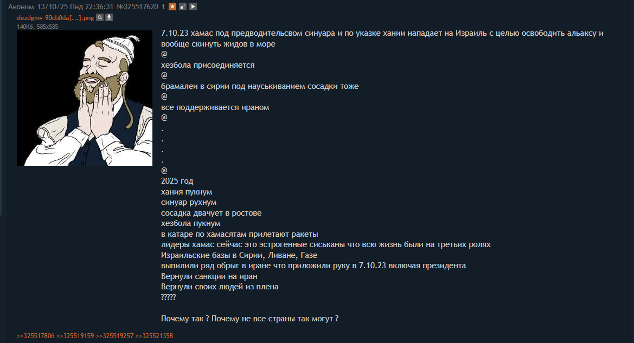Click the post date 13/10/25 timestamp
Image resolution: width=634 pixels, height=343 pixels.
tap(75, 7)
